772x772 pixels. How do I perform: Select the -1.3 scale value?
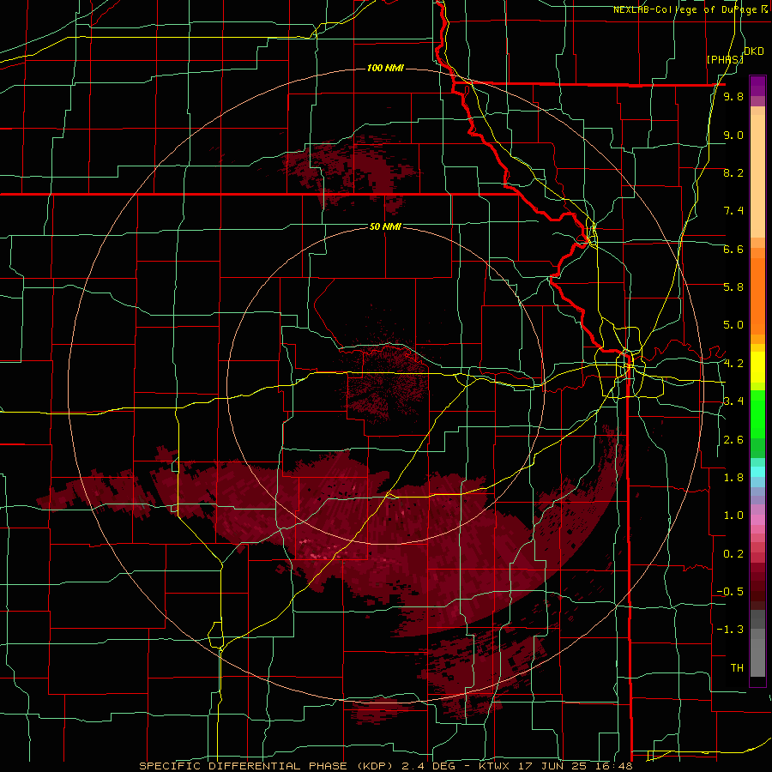click(730, 630)
